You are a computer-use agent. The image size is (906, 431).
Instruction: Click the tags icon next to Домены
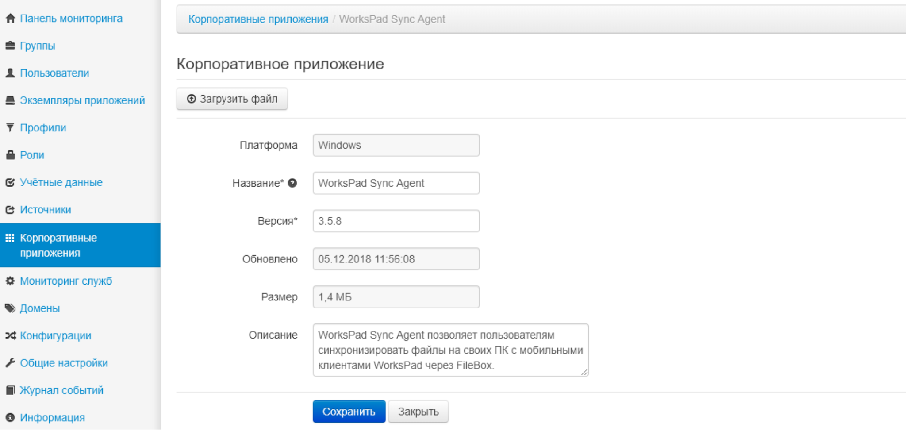tap(10, 308)
